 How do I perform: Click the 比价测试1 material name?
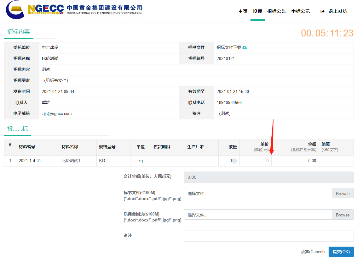click(x=71, y=161)
